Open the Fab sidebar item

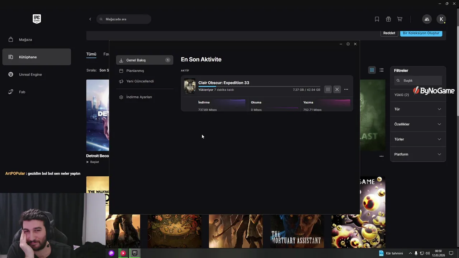(37, 92)
